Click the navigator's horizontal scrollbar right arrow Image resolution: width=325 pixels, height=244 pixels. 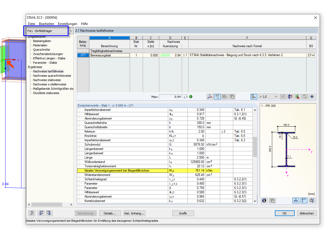click(x=71, y=205)
